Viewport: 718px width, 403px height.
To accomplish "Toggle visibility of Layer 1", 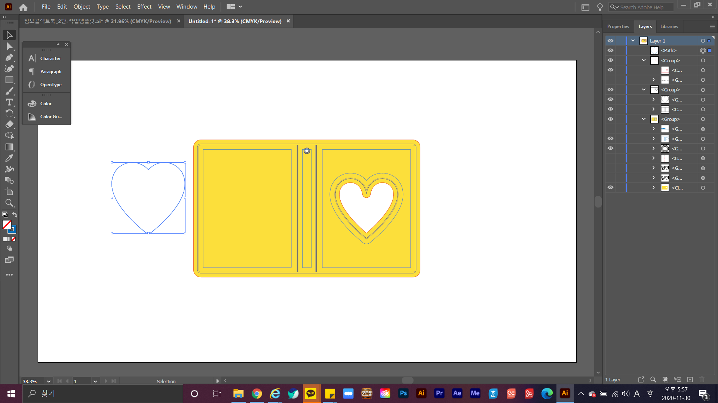I will point(610,41).
